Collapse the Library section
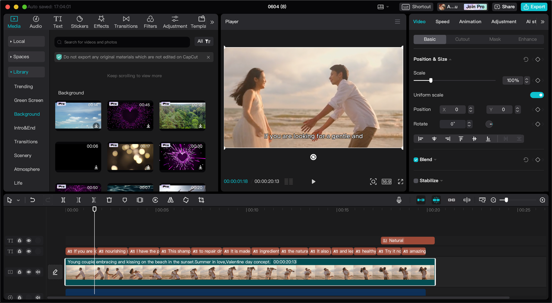This screenshot has width=552, height=303. [26, 72]
